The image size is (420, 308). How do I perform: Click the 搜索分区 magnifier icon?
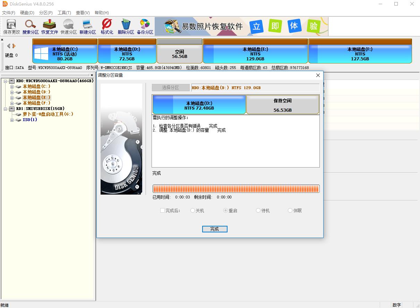click(31, 26)
